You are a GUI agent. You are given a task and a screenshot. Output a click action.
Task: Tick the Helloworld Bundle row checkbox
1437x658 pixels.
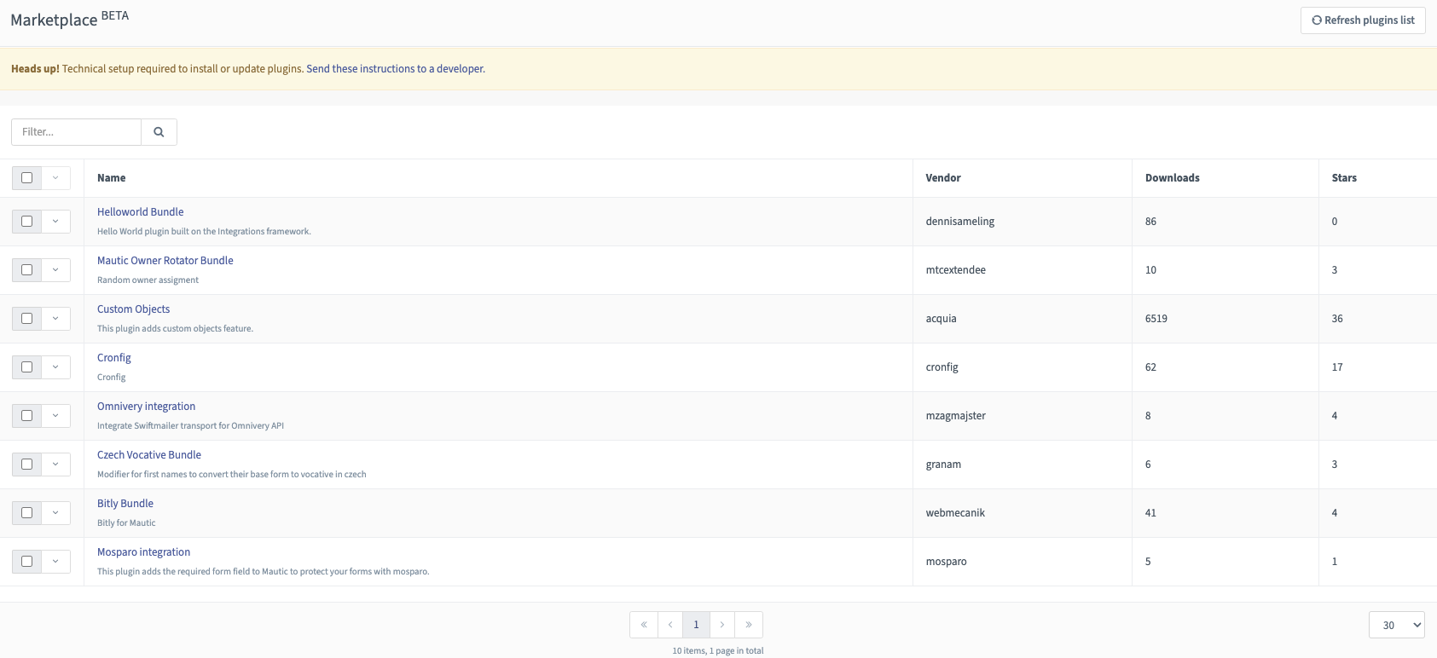click(x=27, y=222)
